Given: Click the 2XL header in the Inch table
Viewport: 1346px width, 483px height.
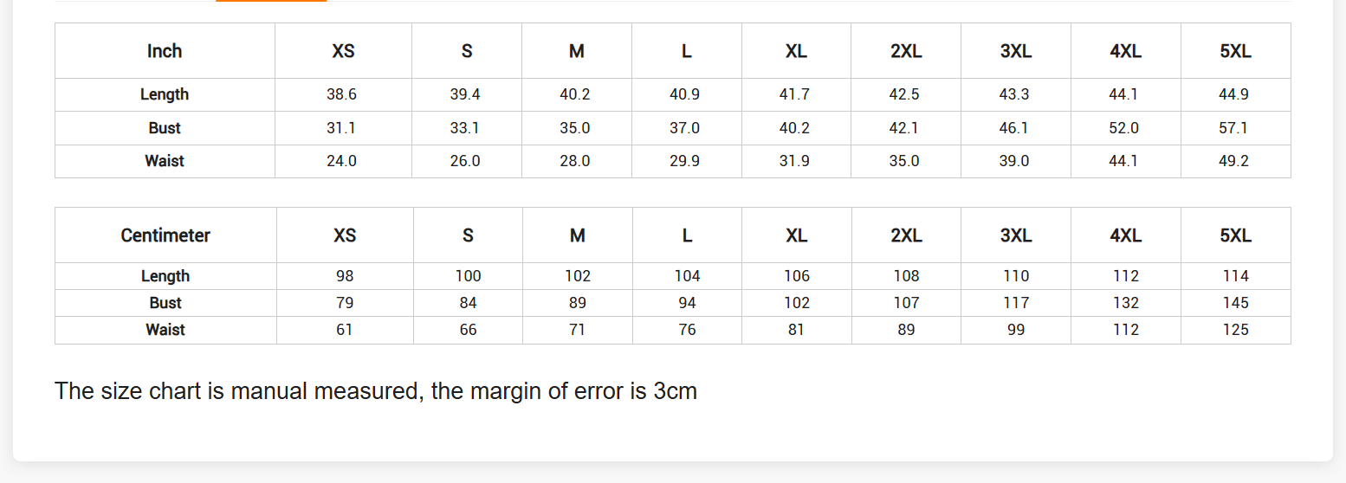Looking at the screenshot, I should [906, 51].
